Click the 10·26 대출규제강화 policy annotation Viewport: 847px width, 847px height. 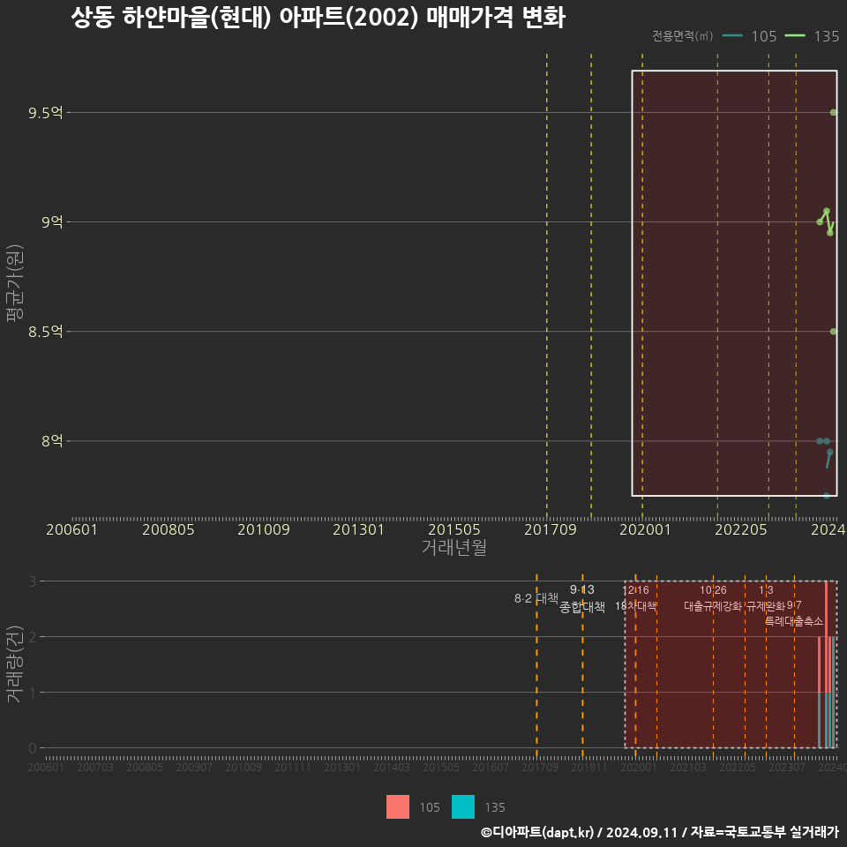pos(713,598)
